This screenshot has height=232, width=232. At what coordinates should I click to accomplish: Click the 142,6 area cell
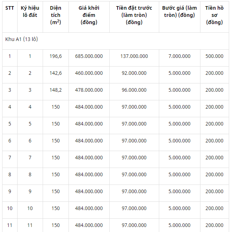[56, 73]
